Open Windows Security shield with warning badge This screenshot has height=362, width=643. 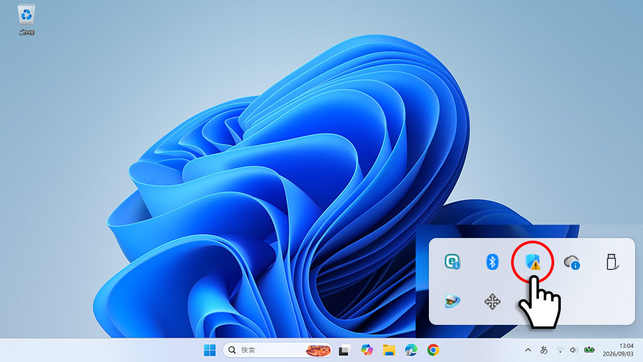coord(532,262)
